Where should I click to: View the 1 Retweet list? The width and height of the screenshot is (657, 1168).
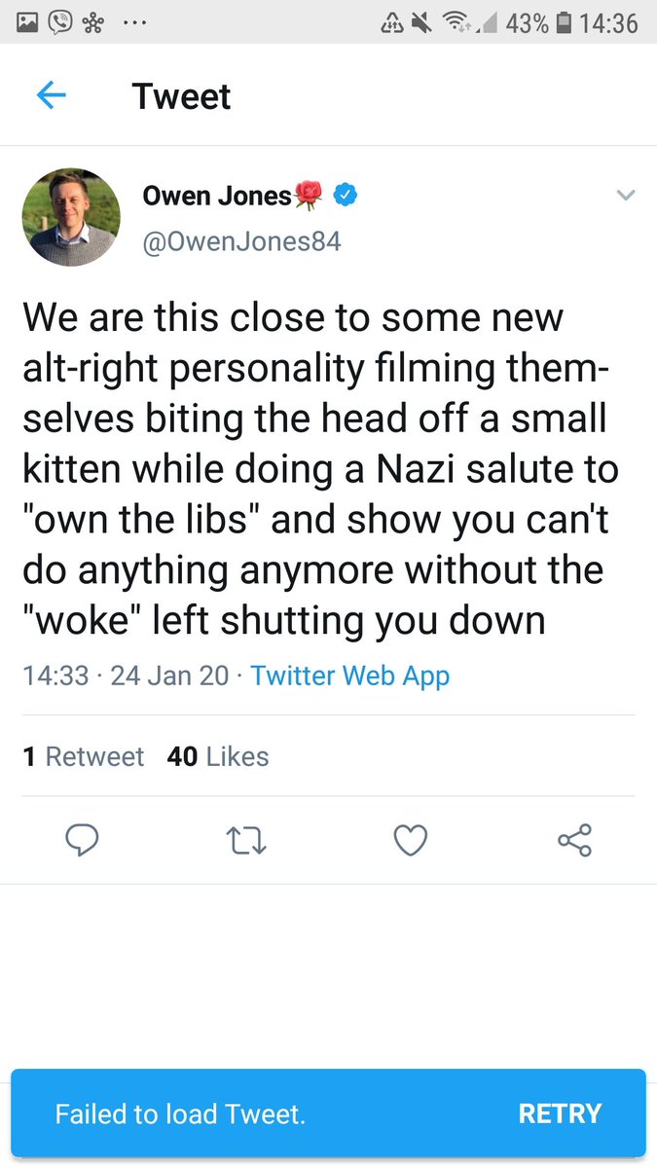tap(83, 756)
